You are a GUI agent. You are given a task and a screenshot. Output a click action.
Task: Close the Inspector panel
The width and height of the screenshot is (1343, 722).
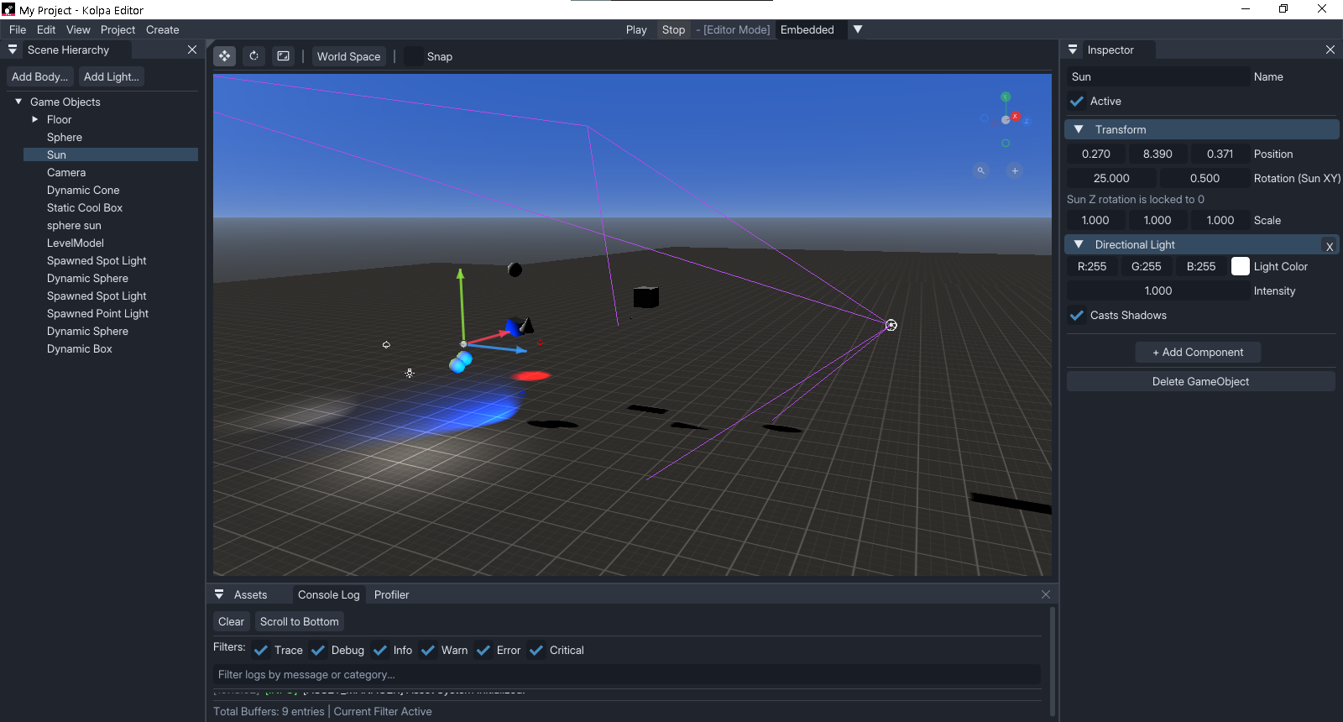click(1330, 50)
